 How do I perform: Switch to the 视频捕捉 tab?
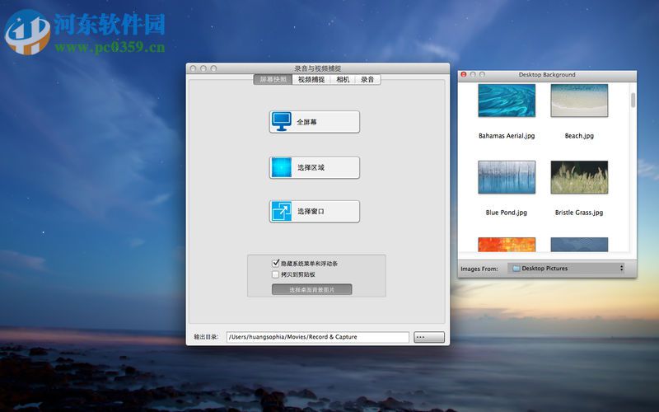[311, 79]
